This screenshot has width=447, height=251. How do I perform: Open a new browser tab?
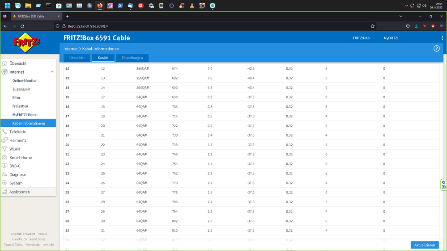coord(67,17)
